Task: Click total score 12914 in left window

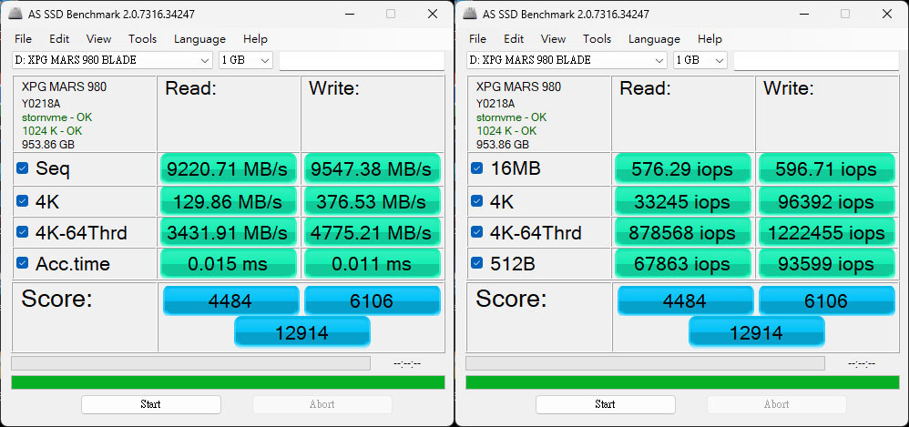Action: tap(302, 332)
